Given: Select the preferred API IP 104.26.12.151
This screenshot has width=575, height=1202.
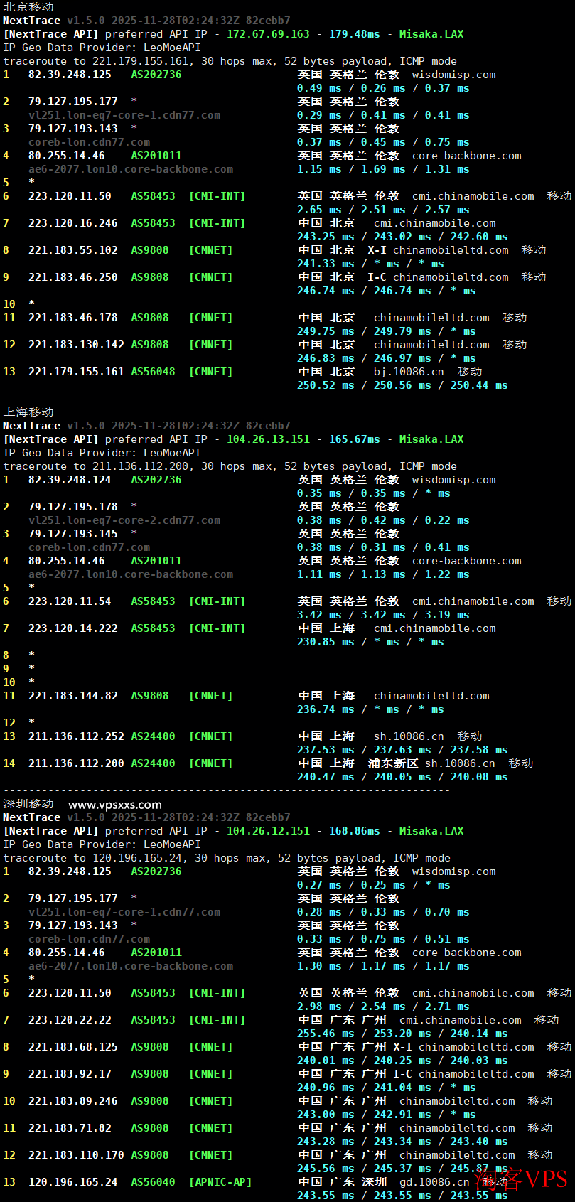Looking at the screenshot, I should pos(268,831).
